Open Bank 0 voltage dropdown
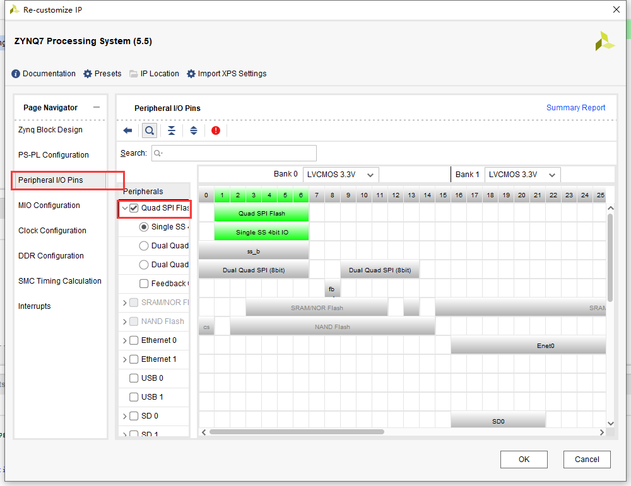631x486 pixels. click(341, 175)
